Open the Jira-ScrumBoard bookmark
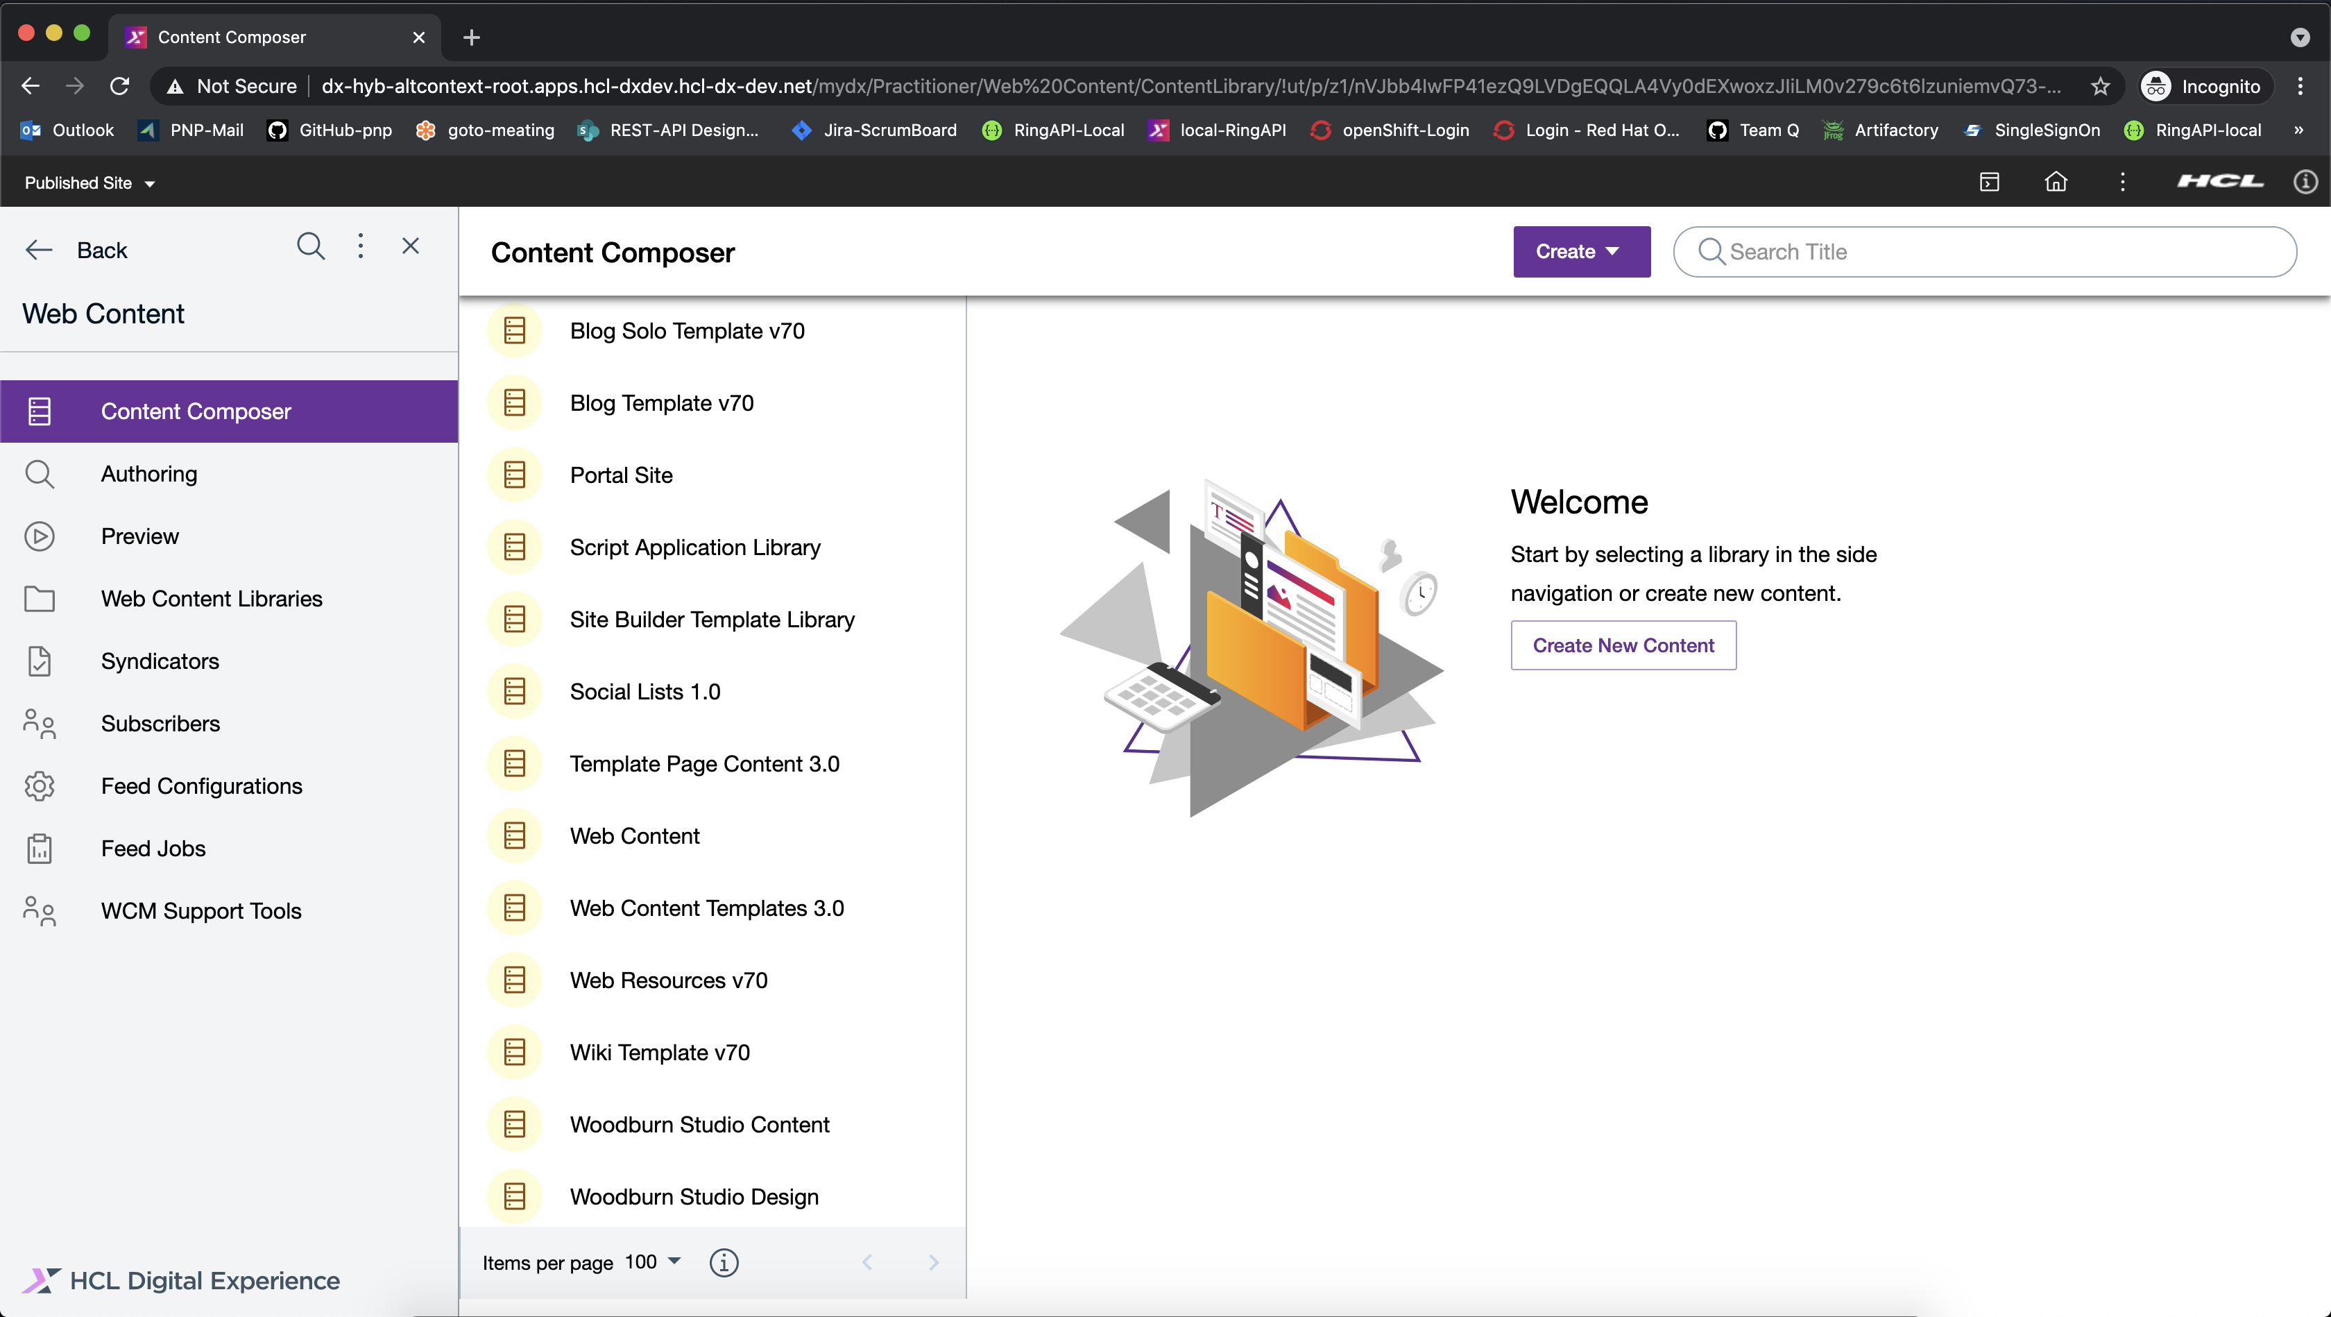The height and width of the screenshot is (1317, 2331). [874, 130]
